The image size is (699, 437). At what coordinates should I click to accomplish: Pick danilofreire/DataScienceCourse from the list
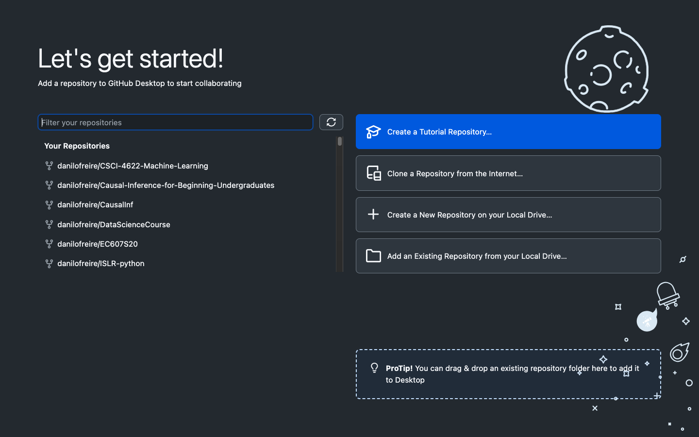click(x=114, y=225)
